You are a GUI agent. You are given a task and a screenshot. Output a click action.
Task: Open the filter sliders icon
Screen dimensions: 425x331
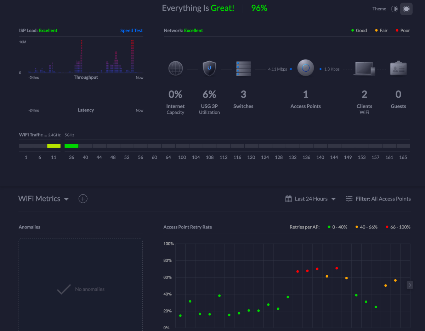(x=349, y=199)
